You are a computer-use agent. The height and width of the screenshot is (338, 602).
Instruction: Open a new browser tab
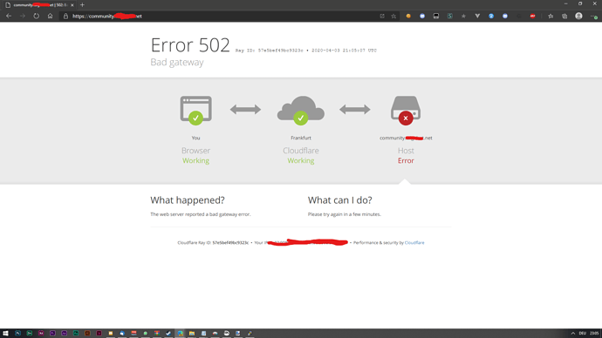(82, 5)
